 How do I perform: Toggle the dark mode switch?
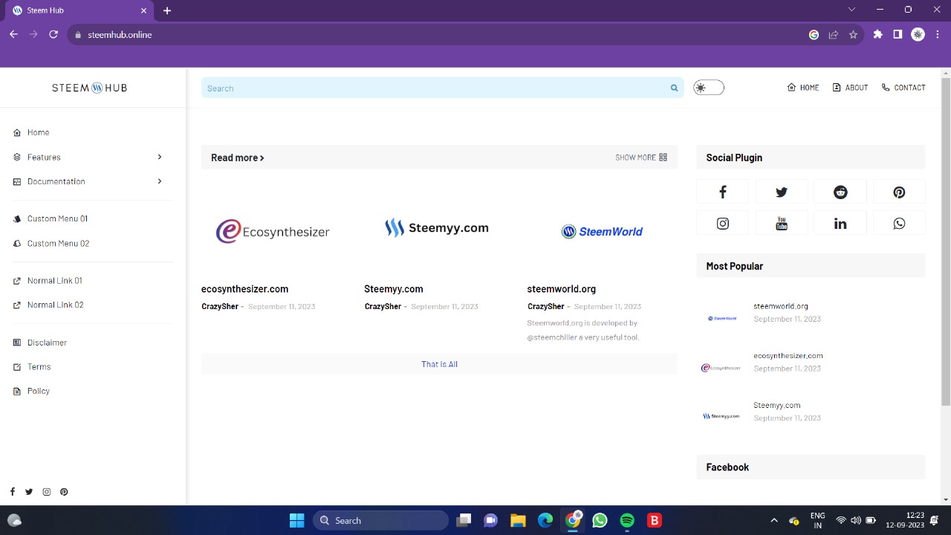click(708, 88)
